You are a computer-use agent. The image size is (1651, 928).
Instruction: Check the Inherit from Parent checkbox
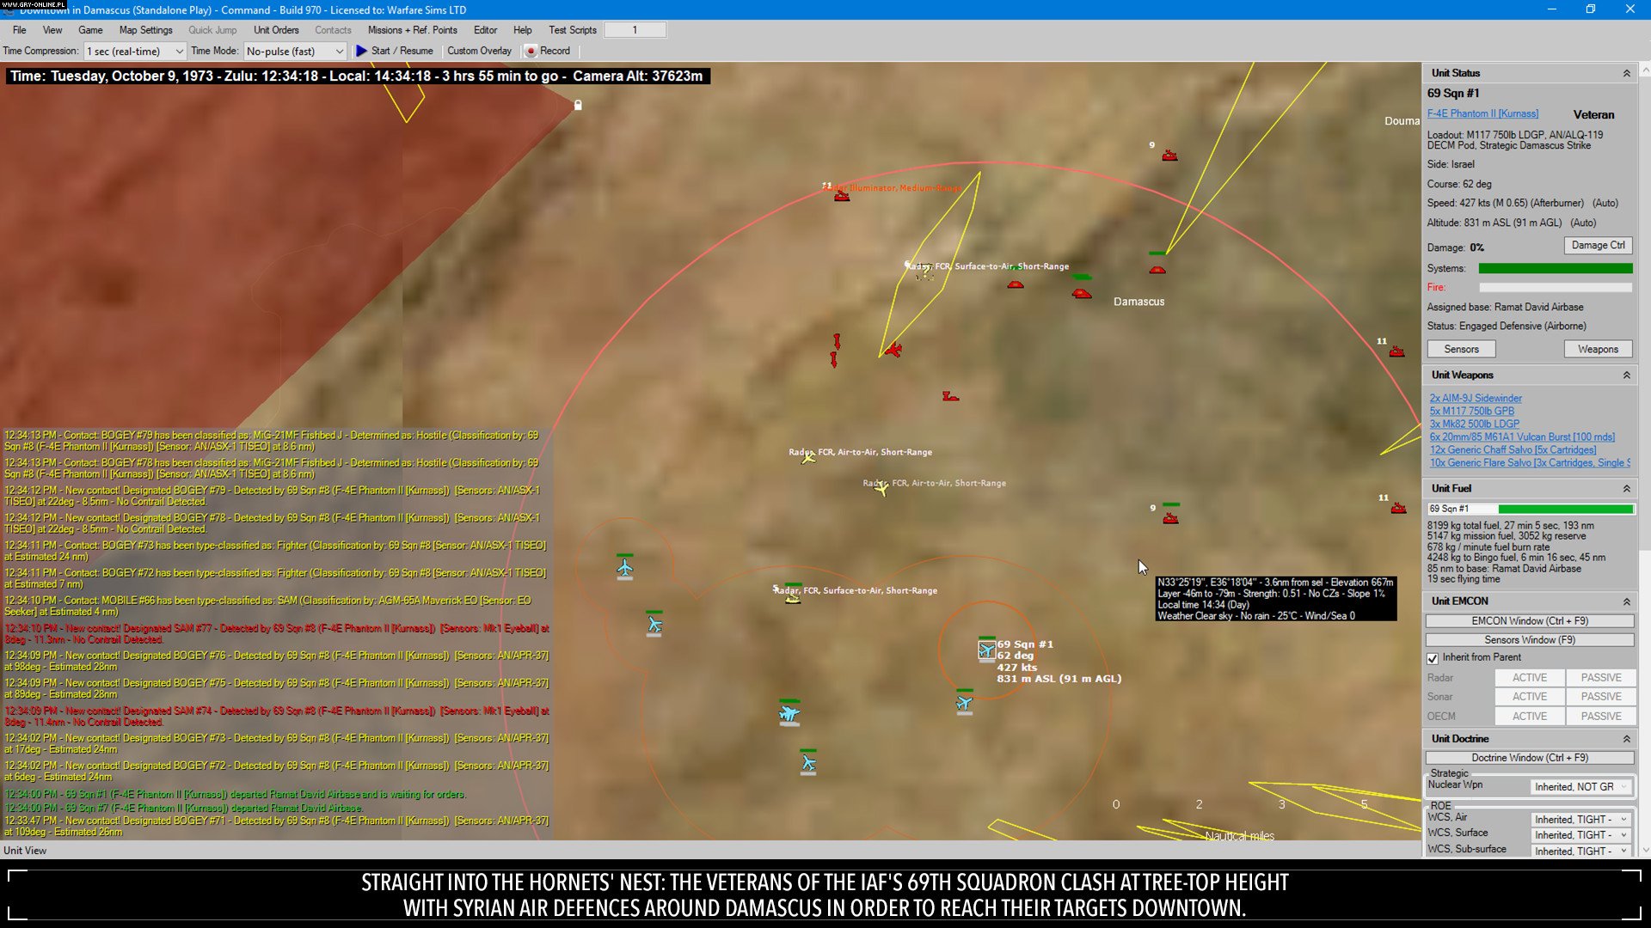point(1433,658)
